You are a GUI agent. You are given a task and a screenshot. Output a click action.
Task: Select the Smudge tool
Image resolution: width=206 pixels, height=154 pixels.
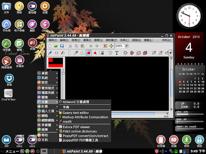(76, 53)
